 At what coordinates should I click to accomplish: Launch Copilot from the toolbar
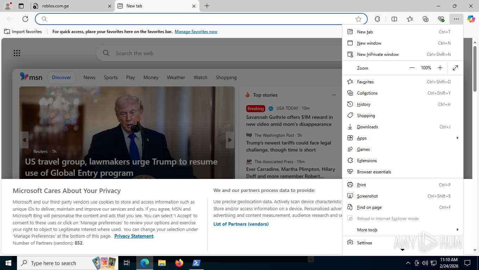pos(471,19)
